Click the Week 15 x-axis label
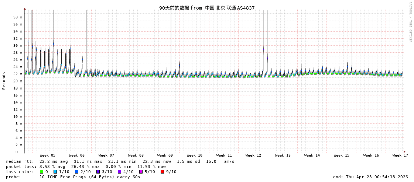The width and height of the screenshot is (414, 182). click(342, 155)
